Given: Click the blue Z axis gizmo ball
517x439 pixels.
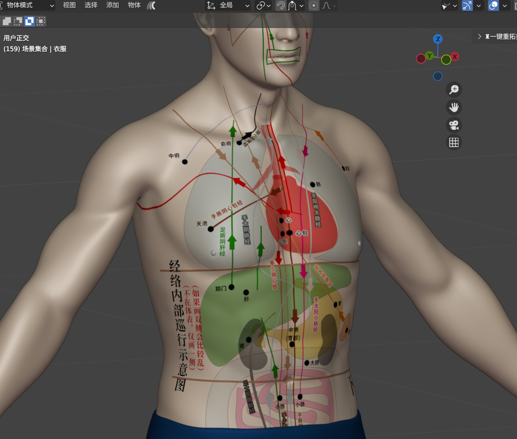Looking at the screenshot, I should pyautogui.click(x=437, y=39).
